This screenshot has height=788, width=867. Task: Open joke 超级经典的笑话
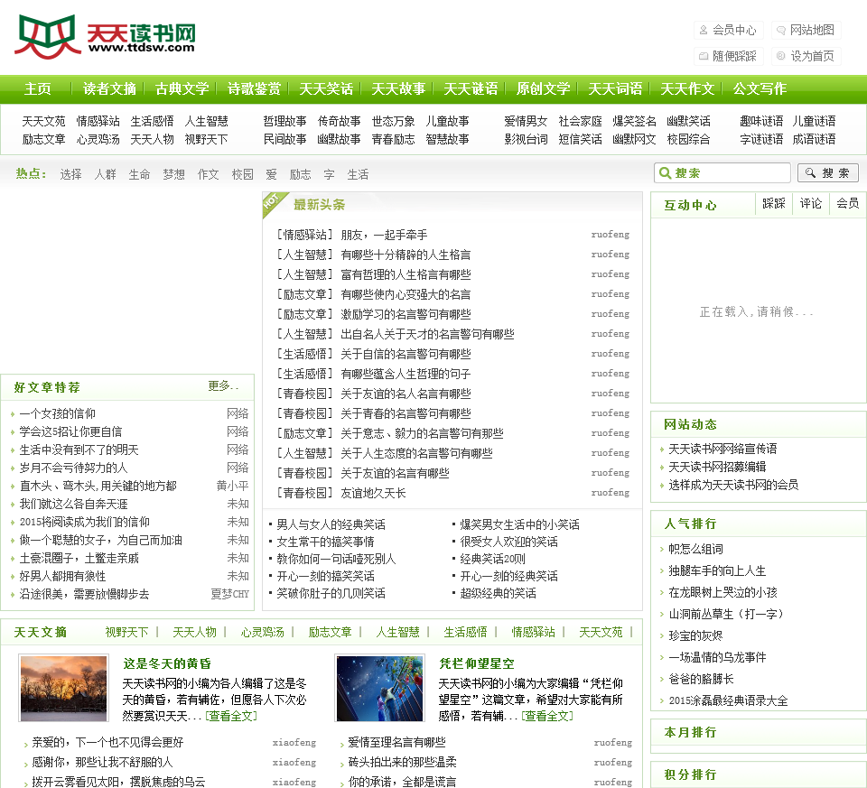[x=498, y=594]
